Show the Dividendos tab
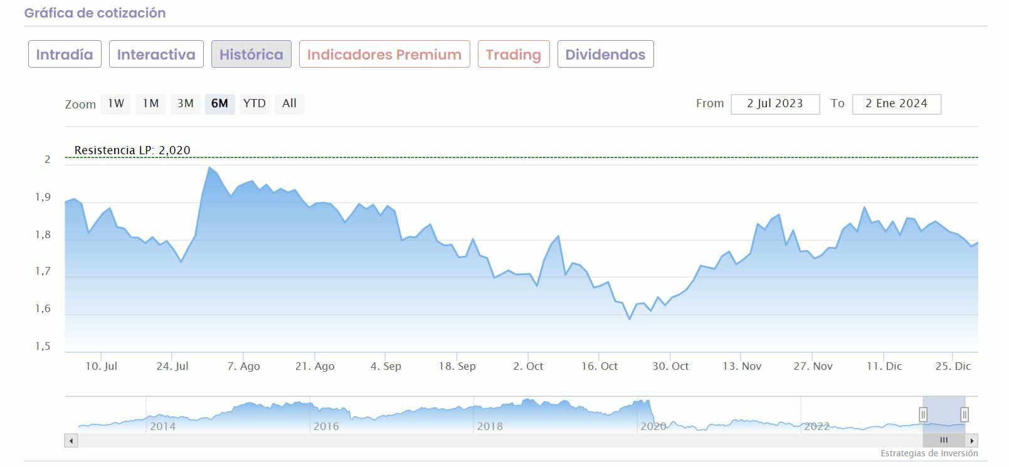 [605, 55]
